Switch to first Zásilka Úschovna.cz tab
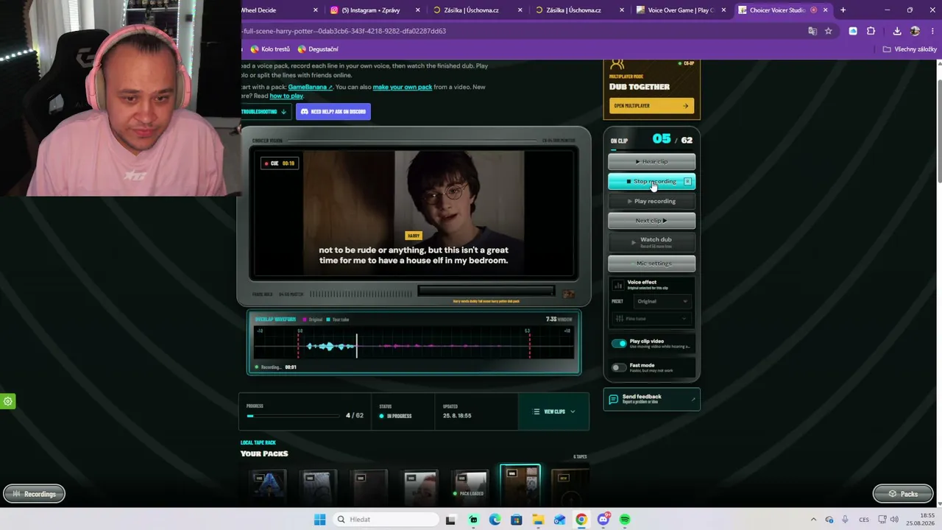 (476, 10)
